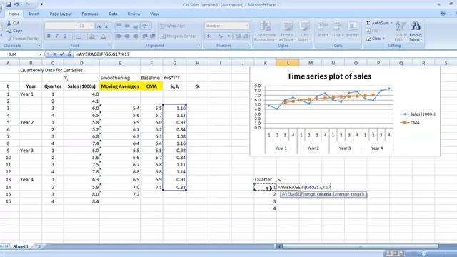This screenshot has width=457, height=257.
Task: Click the Increase Decimal icon
Action: click(238, 36)
